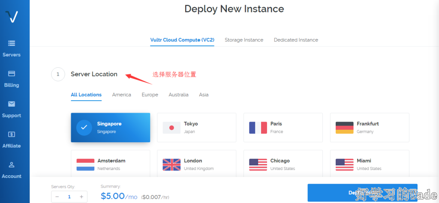This screenshot has height=203, width=439.
Task: Click the Server Location heading
Action: click(94, 74)
